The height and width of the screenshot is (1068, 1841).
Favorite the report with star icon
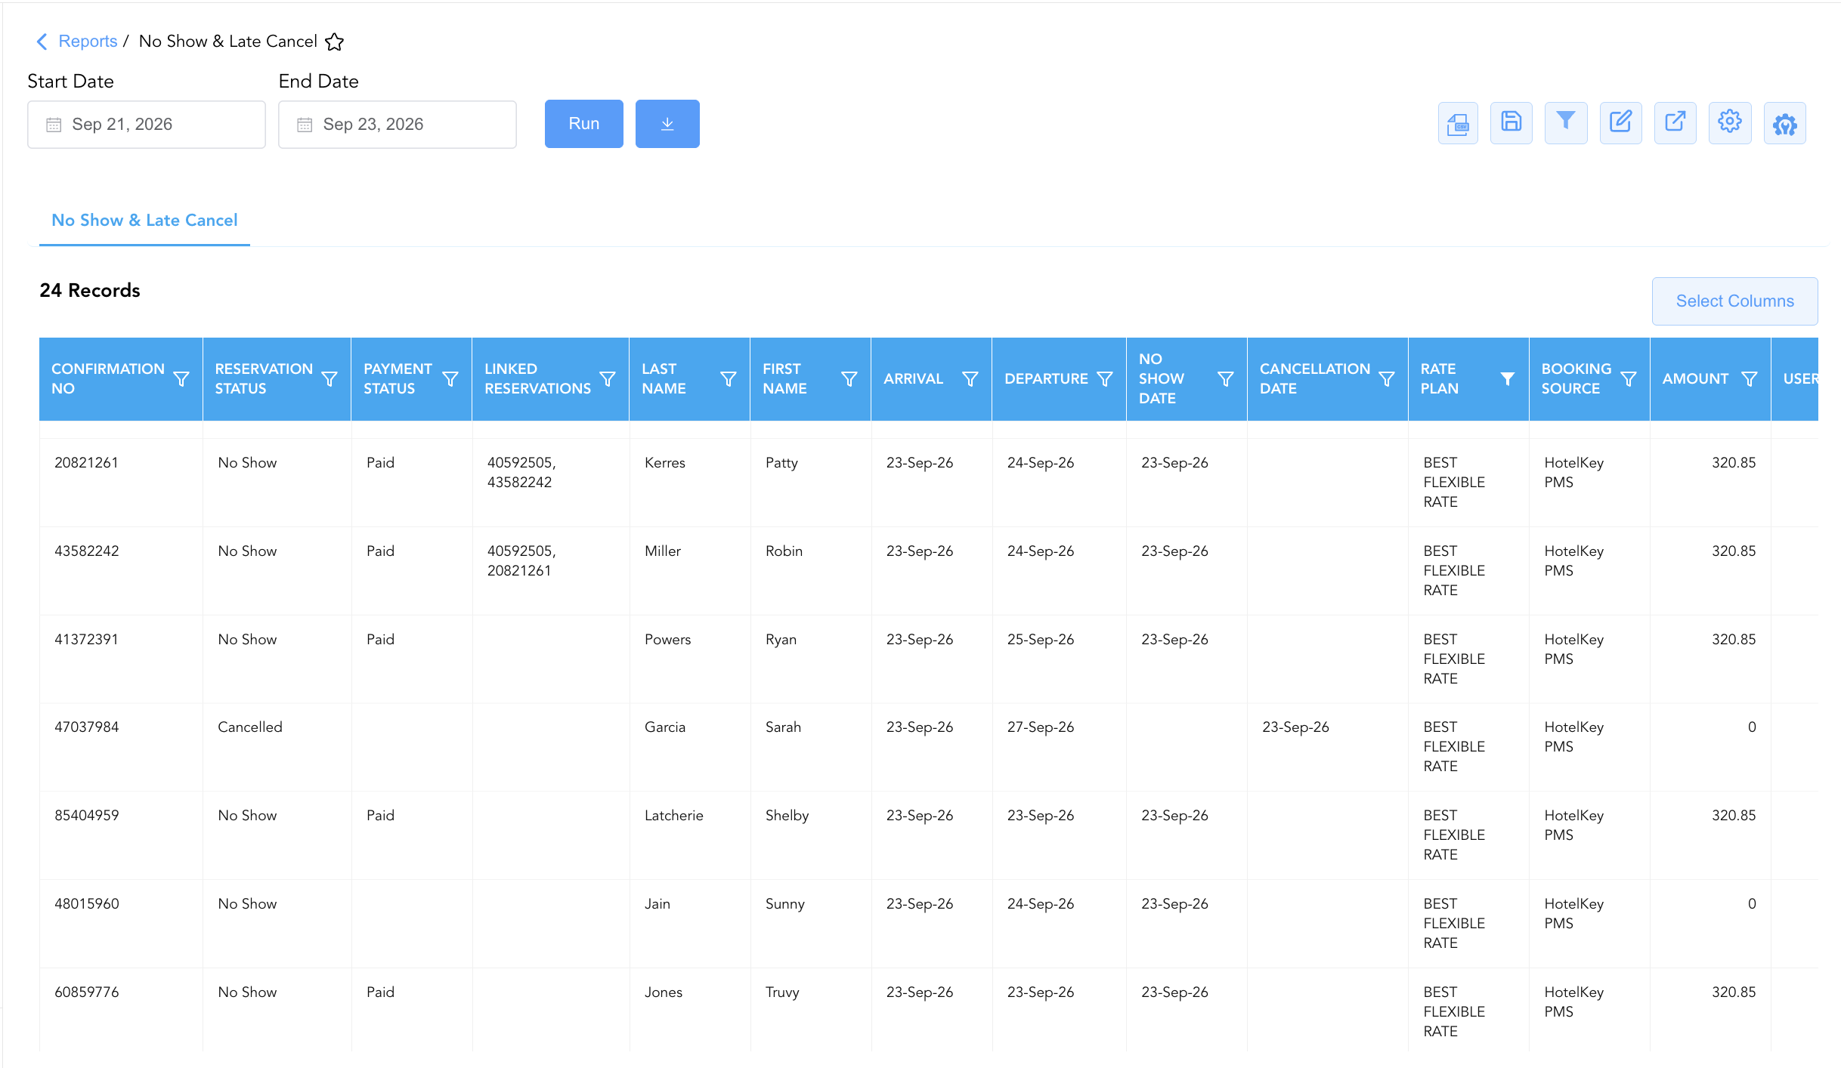335,42
